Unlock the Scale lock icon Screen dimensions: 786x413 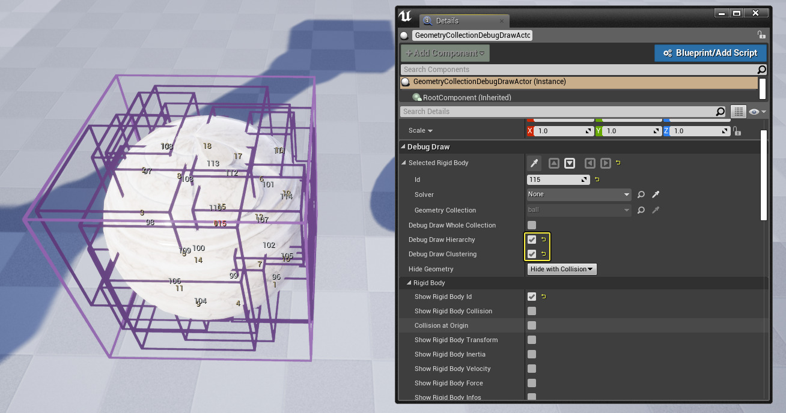[737, 130]
